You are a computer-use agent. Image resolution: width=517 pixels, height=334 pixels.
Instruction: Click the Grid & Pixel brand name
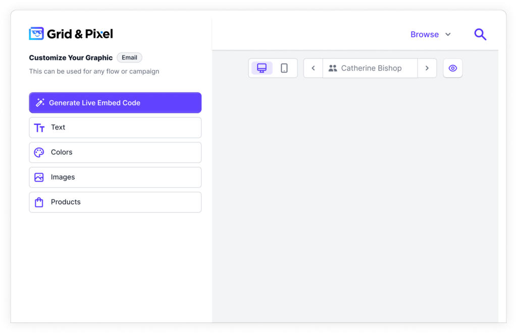pos(80,34)
